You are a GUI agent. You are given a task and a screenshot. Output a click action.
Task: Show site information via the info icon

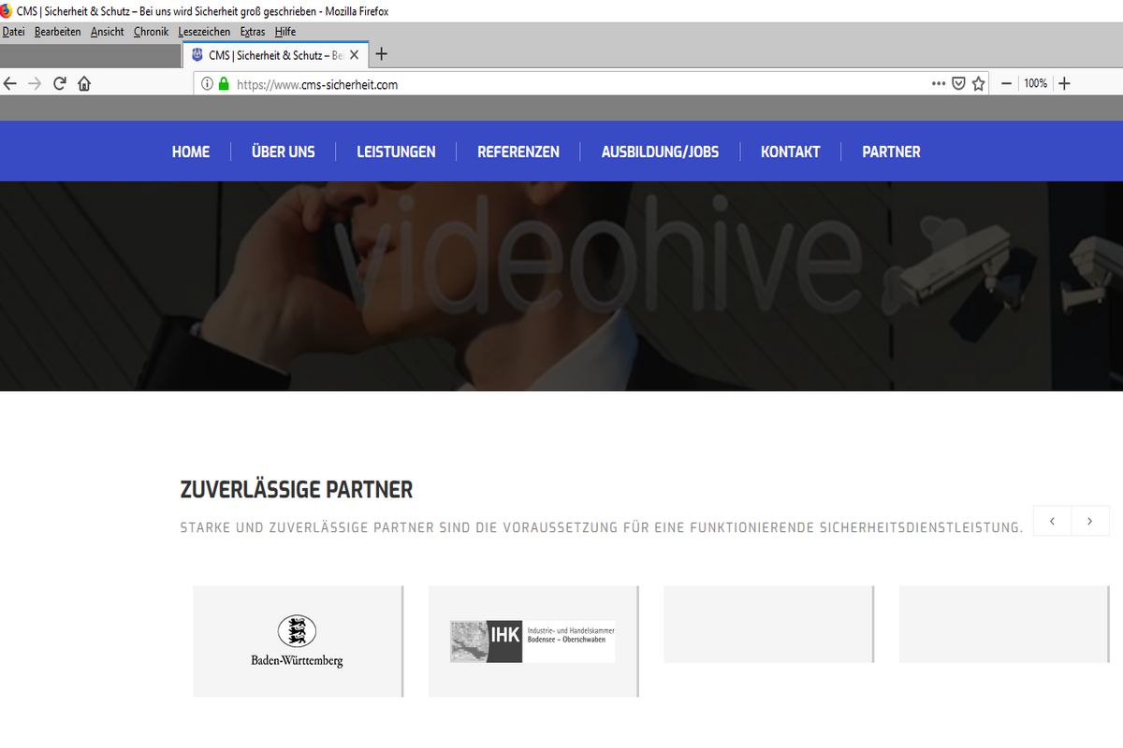click(x=207, y=83)
